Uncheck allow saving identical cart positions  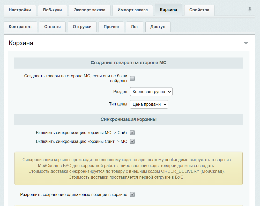132,195
